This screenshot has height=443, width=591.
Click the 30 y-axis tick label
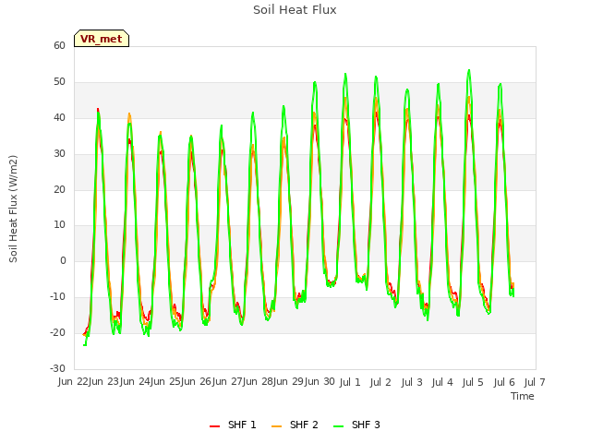[x=59, y=153]
